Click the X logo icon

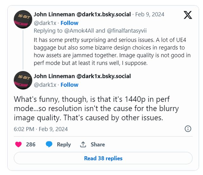click(188, 15)
